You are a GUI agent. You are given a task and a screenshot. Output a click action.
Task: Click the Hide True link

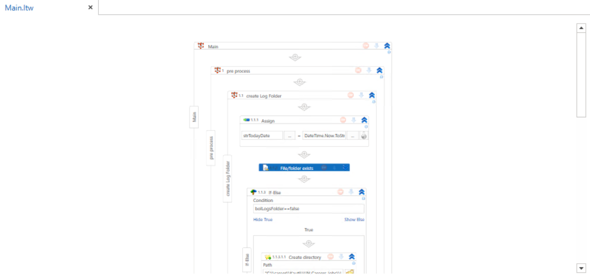tap(263, 220)
